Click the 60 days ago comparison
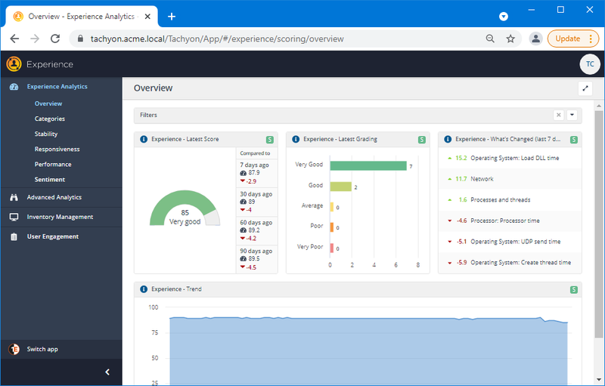Image resolution: width=605 pixels, height=386 pixels. pos(256,230)
